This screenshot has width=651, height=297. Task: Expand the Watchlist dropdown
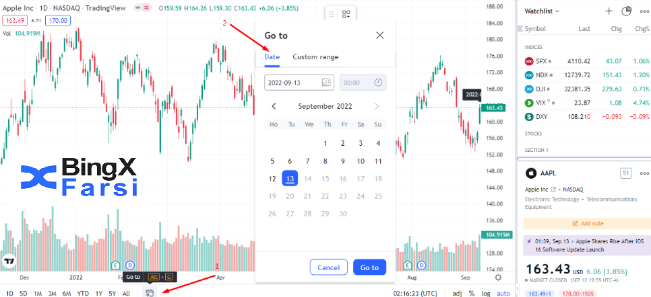coord(542,11)
